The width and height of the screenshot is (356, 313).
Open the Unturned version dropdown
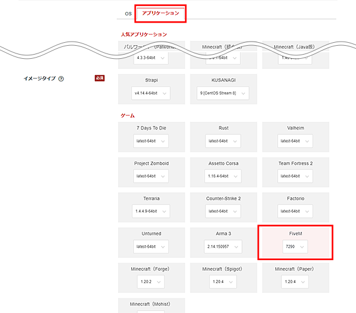coord(151,246)
